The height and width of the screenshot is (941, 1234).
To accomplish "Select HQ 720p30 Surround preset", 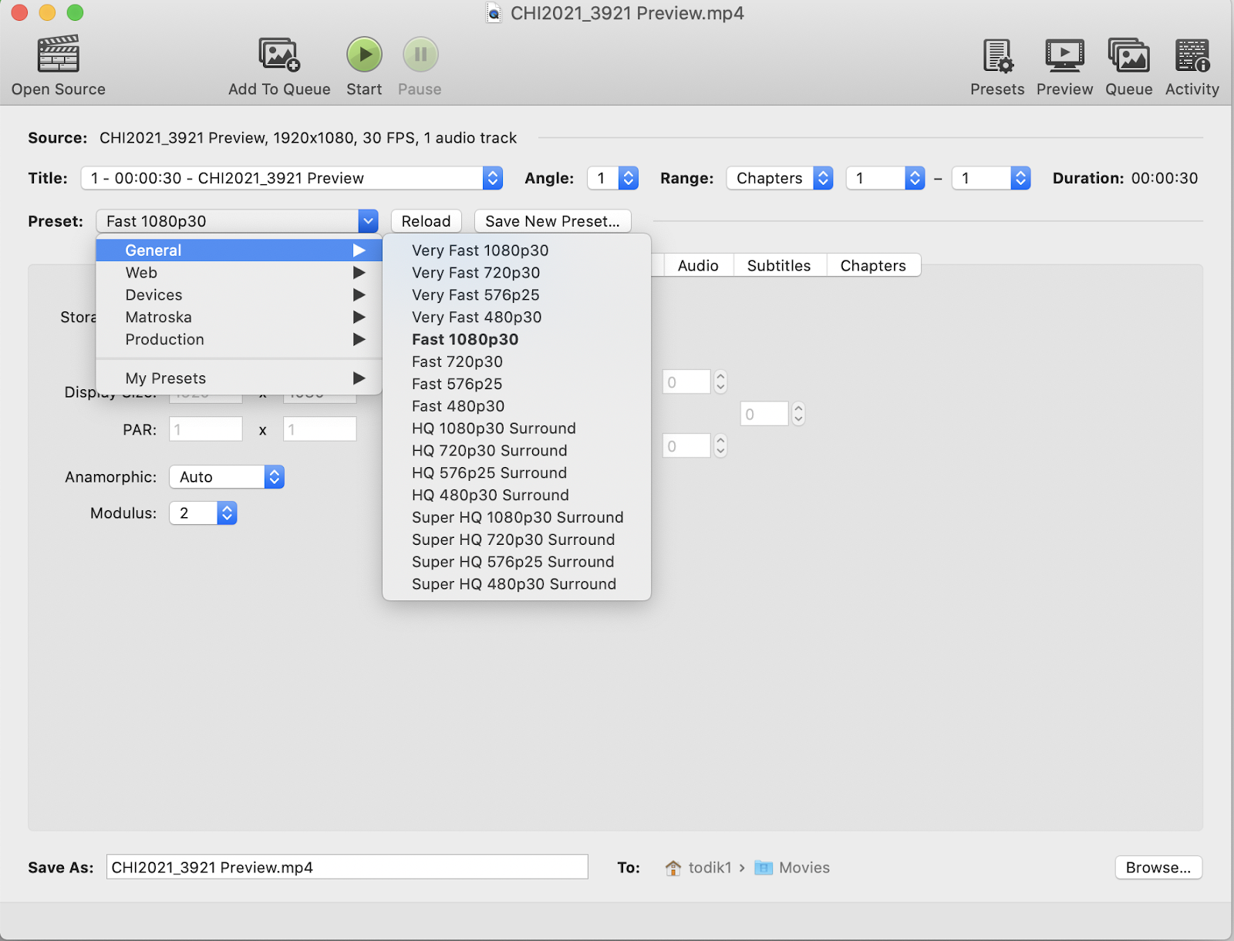I will pyautogui.click(x=517, y=451).
